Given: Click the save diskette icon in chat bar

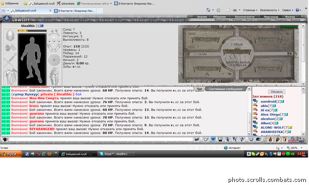Looking at the screenshot, I should 220,139.
